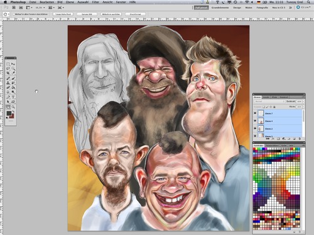Open the Hand tool preset picker
Image resolution: width=314 pixels, height=235 pixels.
[x=6, y=14]
